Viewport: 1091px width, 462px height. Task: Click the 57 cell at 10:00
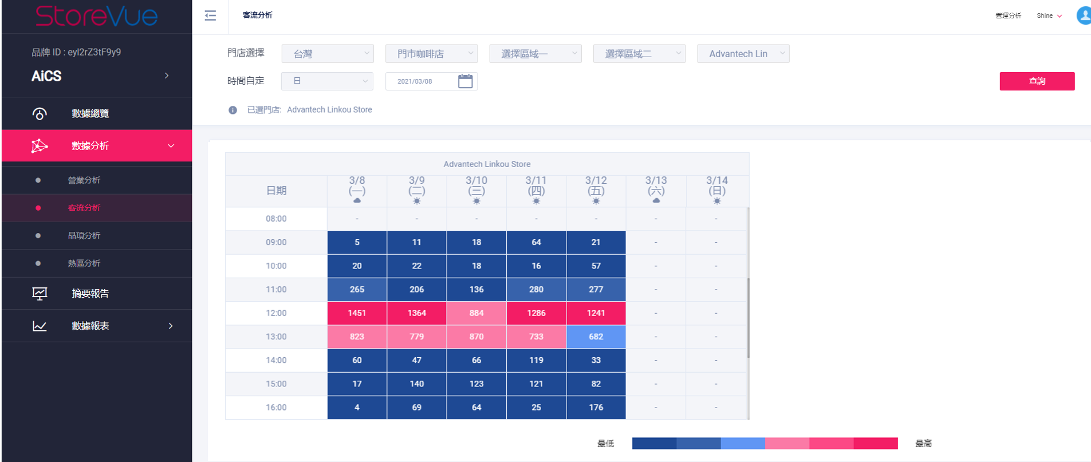pos(596,266)
